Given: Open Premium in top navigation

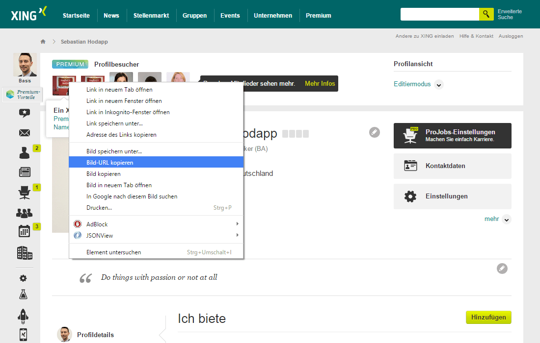Looking at the screenshot, I should (319, 16).
